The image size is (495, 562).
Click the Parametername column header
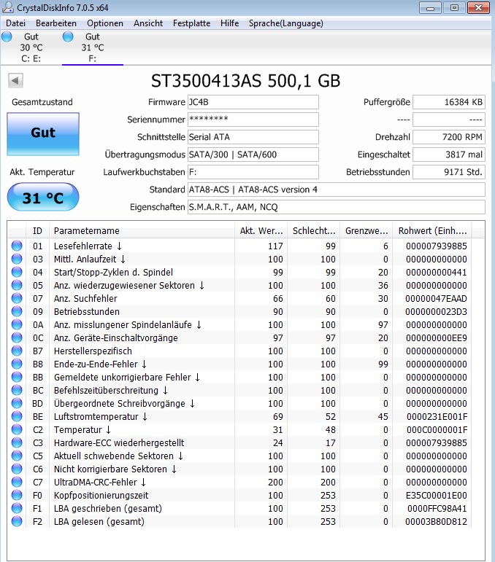point(142,231)
